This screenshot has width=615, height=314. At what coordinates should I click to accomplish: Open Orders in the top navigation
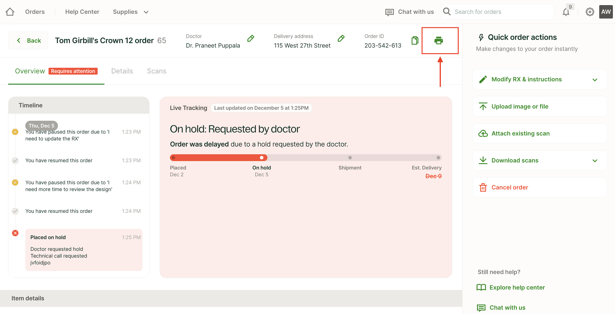click(35, 12)
